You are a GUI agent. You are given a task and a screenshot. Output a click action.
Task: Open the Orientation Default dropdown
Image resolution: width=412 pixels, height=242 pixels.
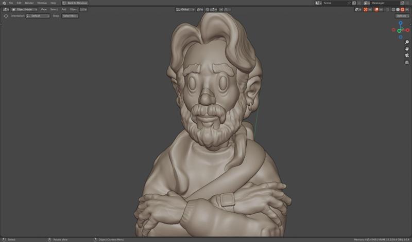pyautogui.click(x=38, y=16)
